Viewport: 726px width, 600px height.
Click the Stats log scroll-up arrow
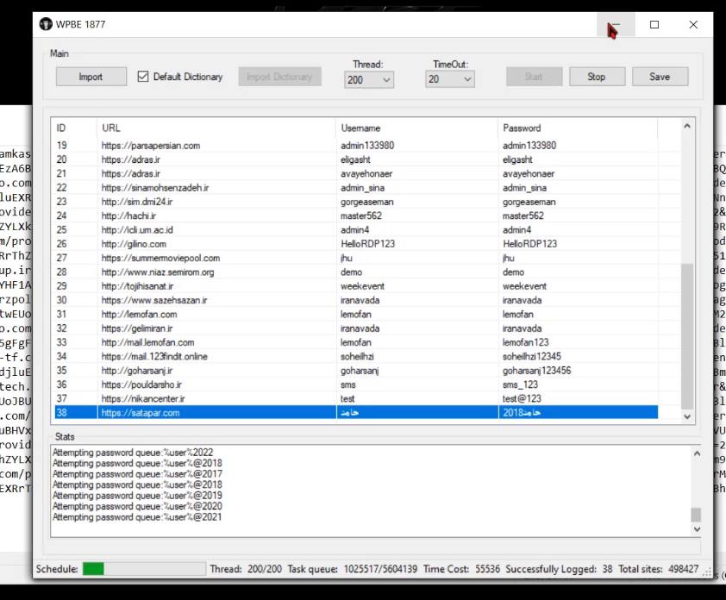(x=696, y=453)
